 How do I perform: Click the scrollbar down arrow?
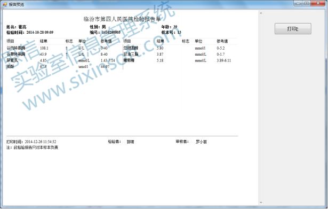(x=261, y=203)
